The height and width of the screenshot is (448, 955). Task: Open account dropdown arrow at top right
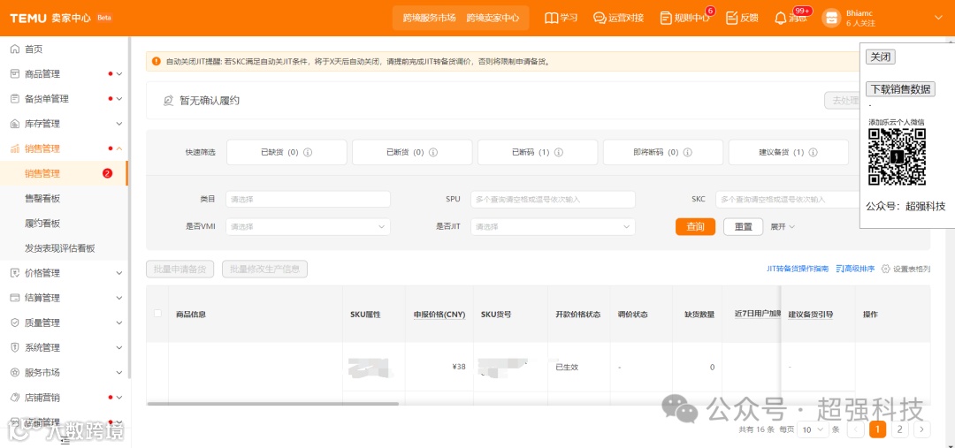pos(938,18)
